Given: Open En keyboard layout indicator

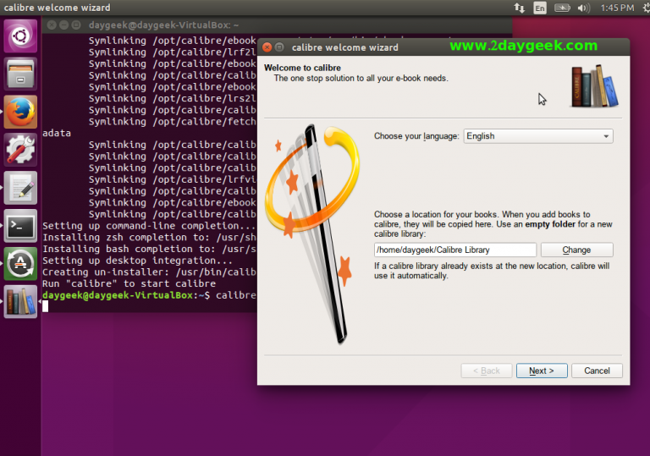Looking at the screenshot, I should coord(540,8).
